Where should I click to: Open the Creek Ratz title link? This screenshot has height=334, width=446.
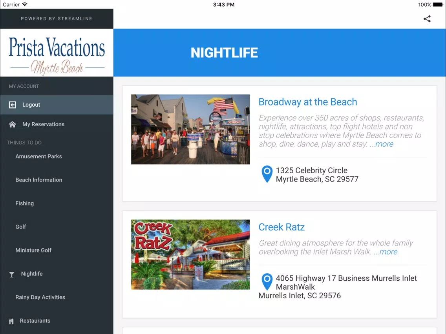281,227
